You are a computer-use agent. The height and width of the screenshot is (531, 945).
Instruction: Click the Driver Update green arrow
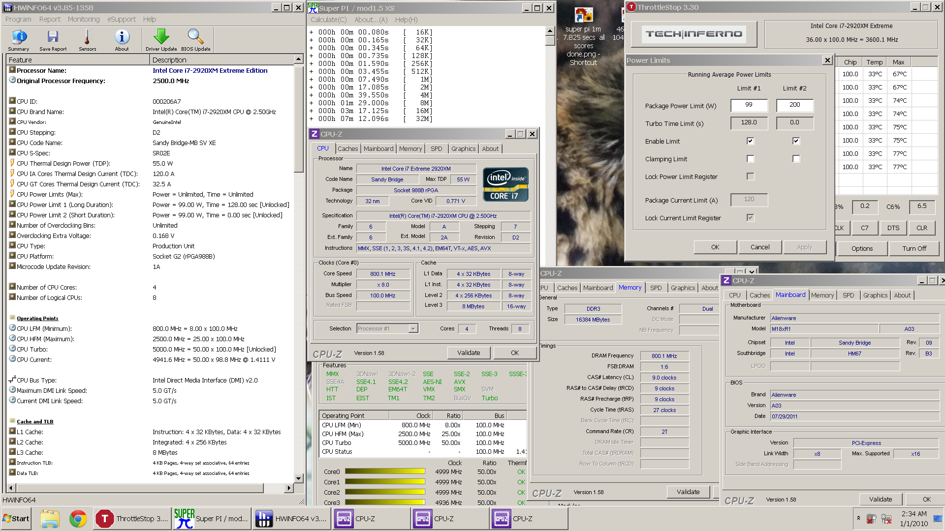[161, 40]
